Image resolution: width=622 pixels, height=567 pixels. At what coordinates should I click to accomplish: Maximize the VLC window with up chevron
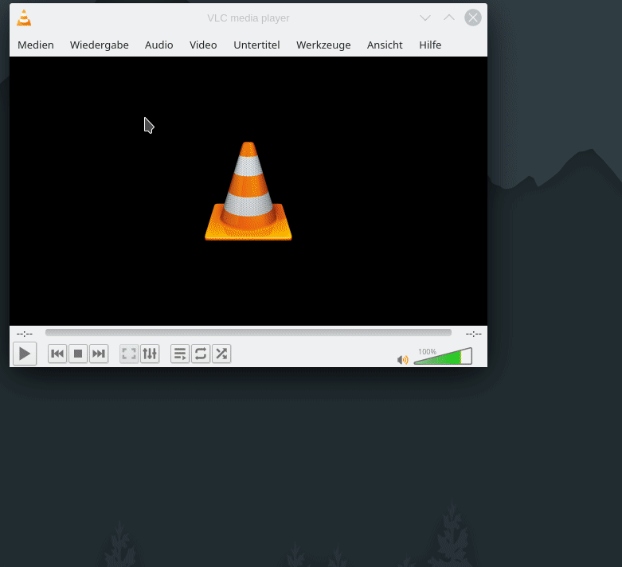(x=449, y=18)
